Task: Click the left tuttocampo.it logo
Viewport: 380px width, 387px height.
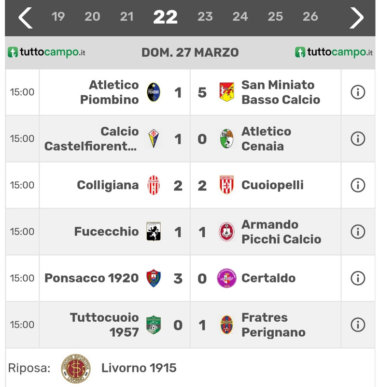Action: coord(46,52)
